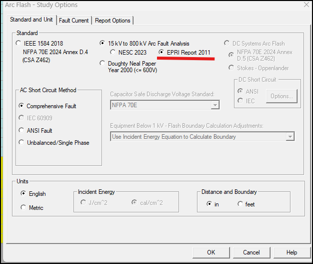This screenshot has height=264, width=313.
Task: Select ANSI Fault short circuit method
Action: (21, 130)
